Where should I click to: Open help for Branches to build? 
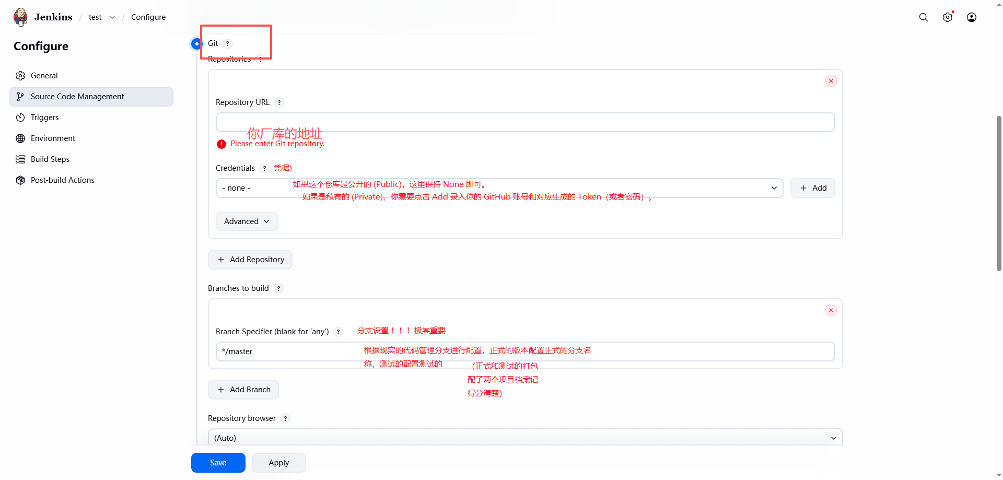[x=279, y=288]
